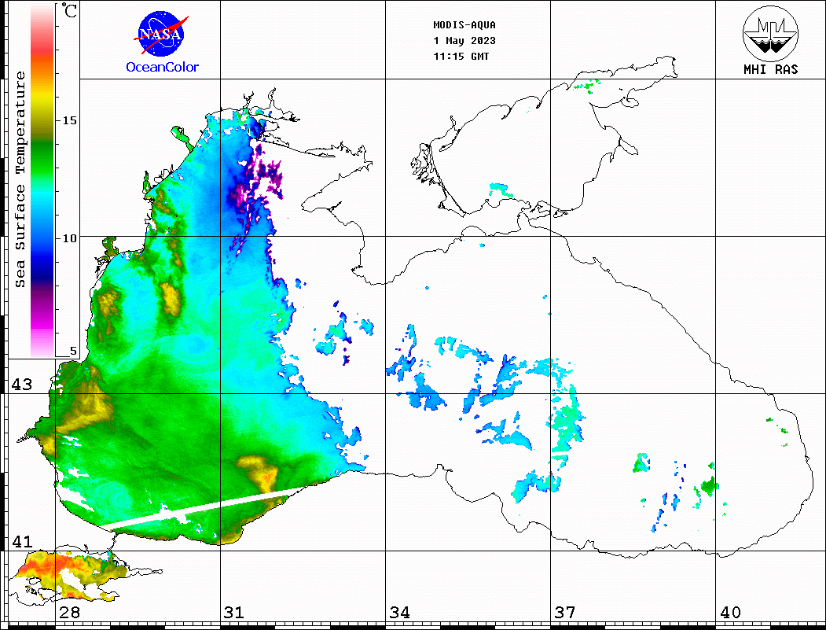The width and height of the screenshot is (826, 630).
Task: Click longitude label 28
Action: pyautogui.click(x=69, y=612)
